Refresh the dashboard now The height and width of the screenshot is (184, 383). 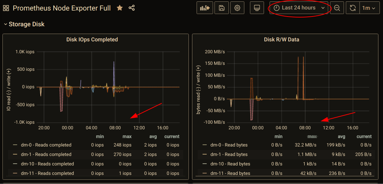[353, 8]
